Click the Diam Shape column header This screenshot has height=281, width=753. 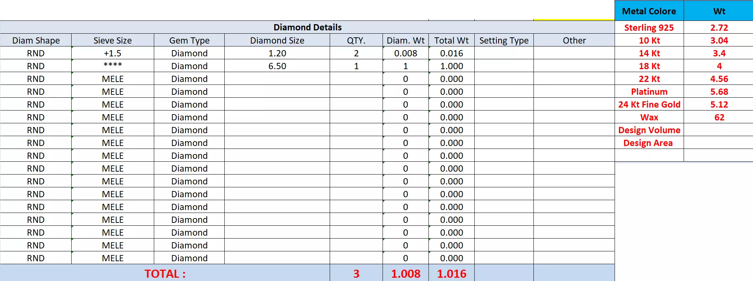click(36, 40)
